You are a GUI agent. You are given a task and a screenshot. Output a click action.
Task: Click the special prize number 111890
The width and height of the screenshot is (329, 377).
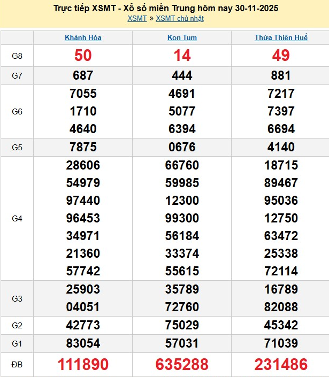[x=83, y=365]
